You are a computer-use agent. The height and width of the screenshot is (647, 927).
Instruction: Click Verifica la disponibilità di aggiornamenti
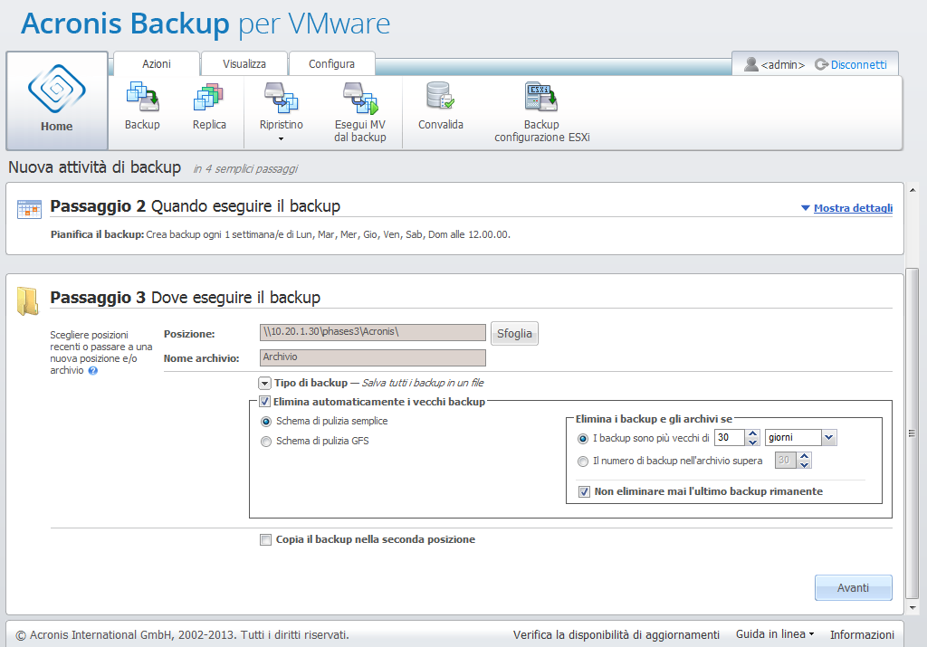616,634
